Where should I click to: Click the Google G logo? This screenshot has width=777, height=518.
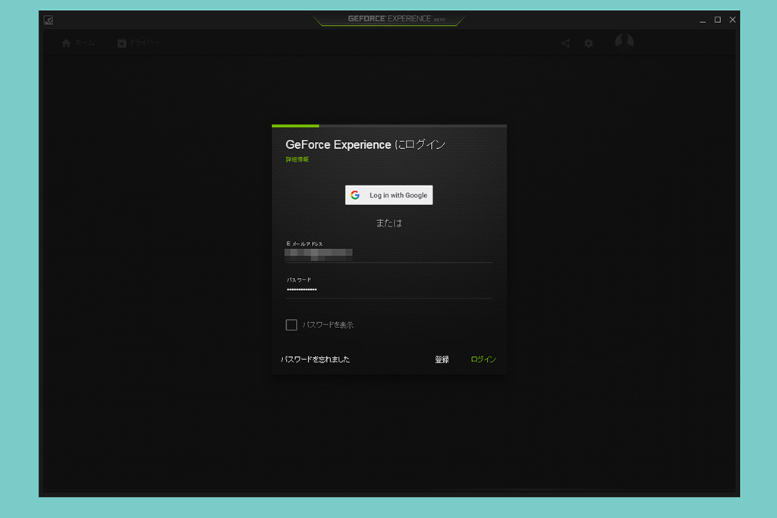tap(355, 195)
